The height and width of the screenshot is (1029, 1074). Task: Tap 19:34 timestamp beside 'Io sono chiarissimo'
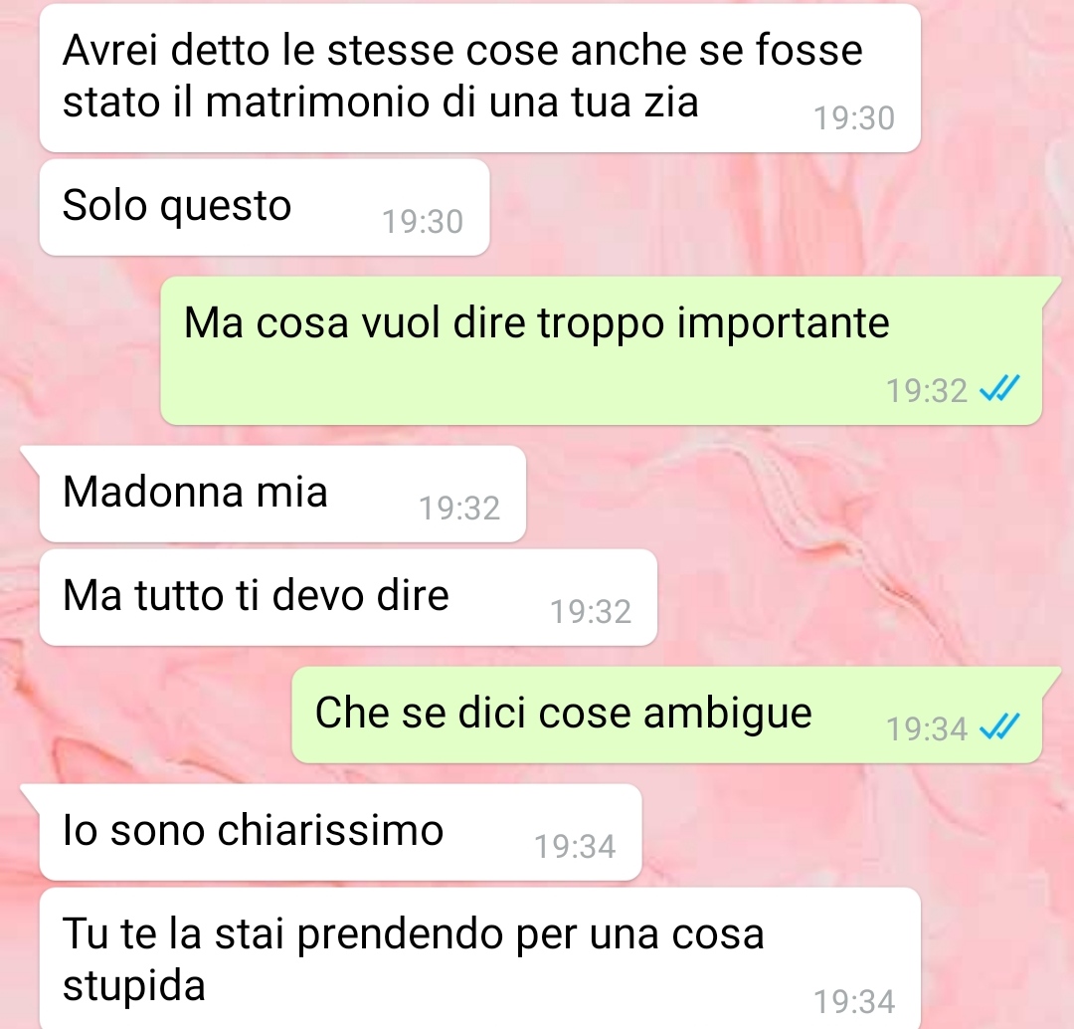click(575, 847)
